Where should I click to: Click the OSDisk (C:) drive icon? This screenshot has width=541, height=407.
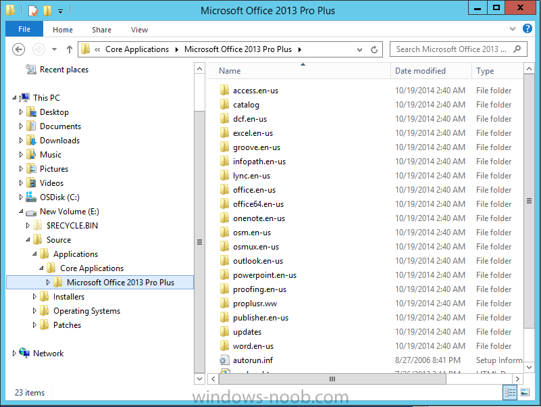coord(31,197)
